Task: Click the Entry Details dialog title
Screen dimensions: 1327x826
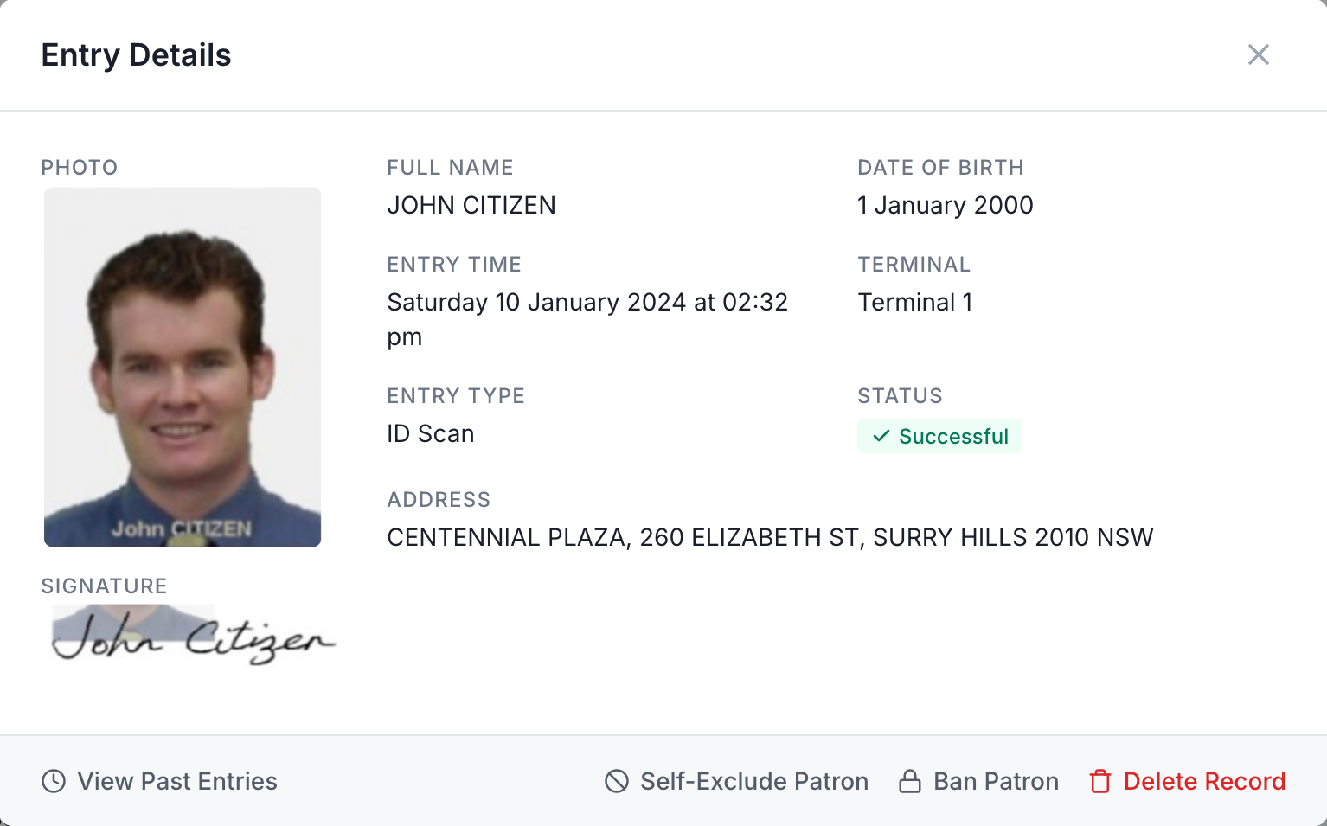Action: tap(136, 54)
